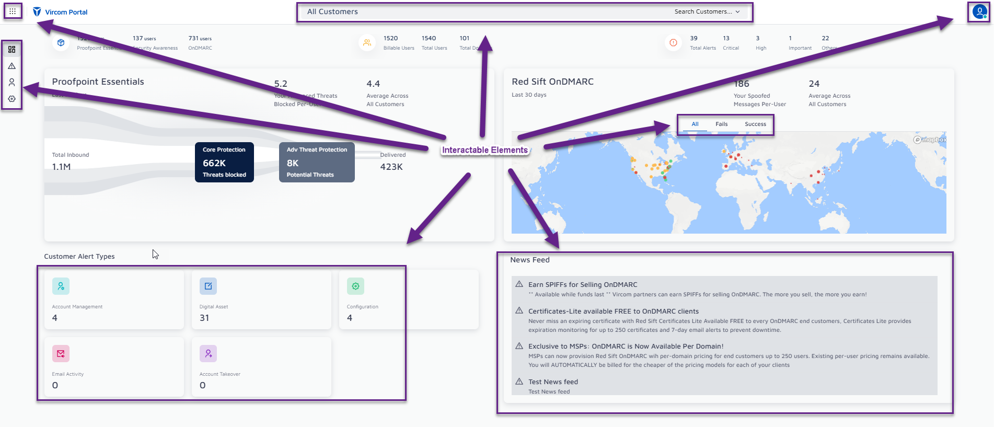Click the Adv Threat Protection 8K box
The width and height of the screenshot is (994, 427).
(317, 162)
